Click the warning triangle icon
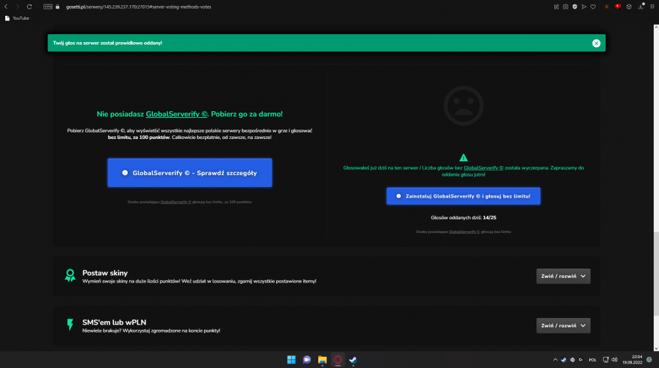Image resolution: width=659 pixels, height=368 pixels. [463, 157]
